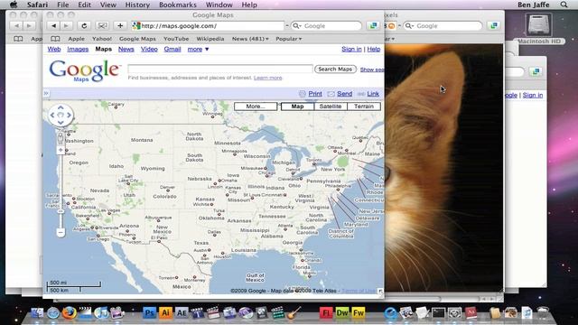Open GarageBand guitar icon in the Dock

[294, 313]
